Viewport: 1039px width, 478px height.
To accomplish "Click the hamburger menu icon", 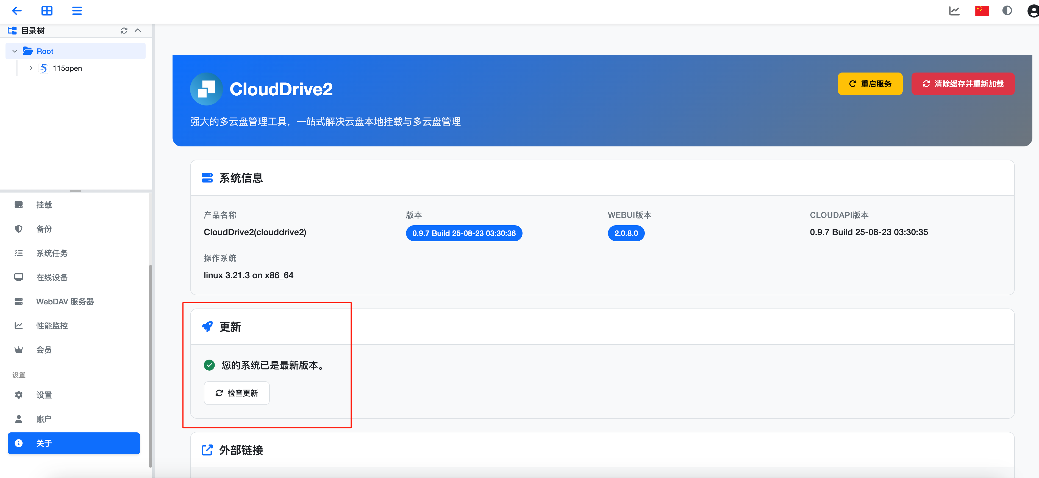I will tap(77, 11).
